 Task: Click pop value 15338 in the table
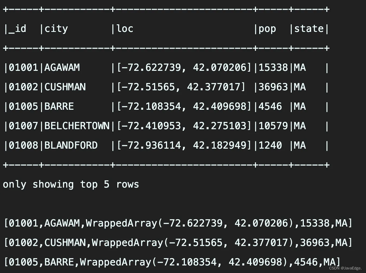pos(273,68)
